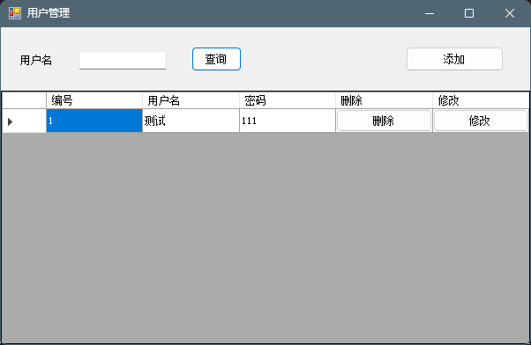This screenshot has height=345, width=531.
Task: Click the 修改 column header
Action: [x=481, y=100]
